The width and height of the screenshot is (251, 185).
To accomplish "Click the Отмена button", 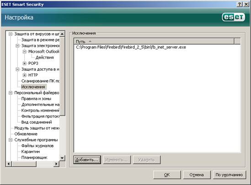I will coord(197,175).
